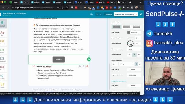Choose the second button style
The height and width of the screenshot is (104, 185).
tap(126, 27)
